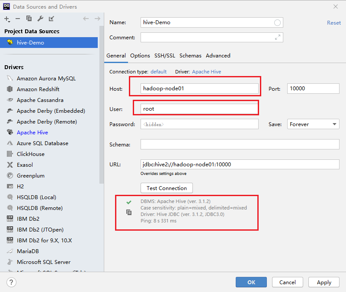Open the Connection type default selector
The height and width of the screenshot is (292, 346).
158,72
